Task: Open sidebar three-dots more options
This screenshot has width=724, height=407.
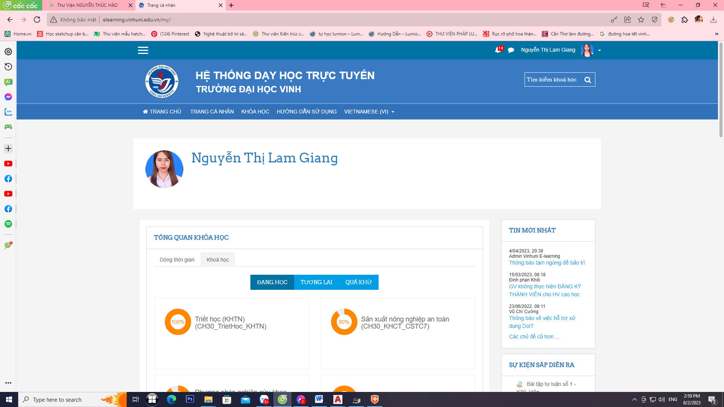Action: [x=8, y=383]
